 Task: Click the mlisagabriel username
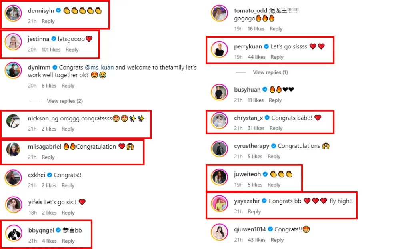tap(44, 147)
